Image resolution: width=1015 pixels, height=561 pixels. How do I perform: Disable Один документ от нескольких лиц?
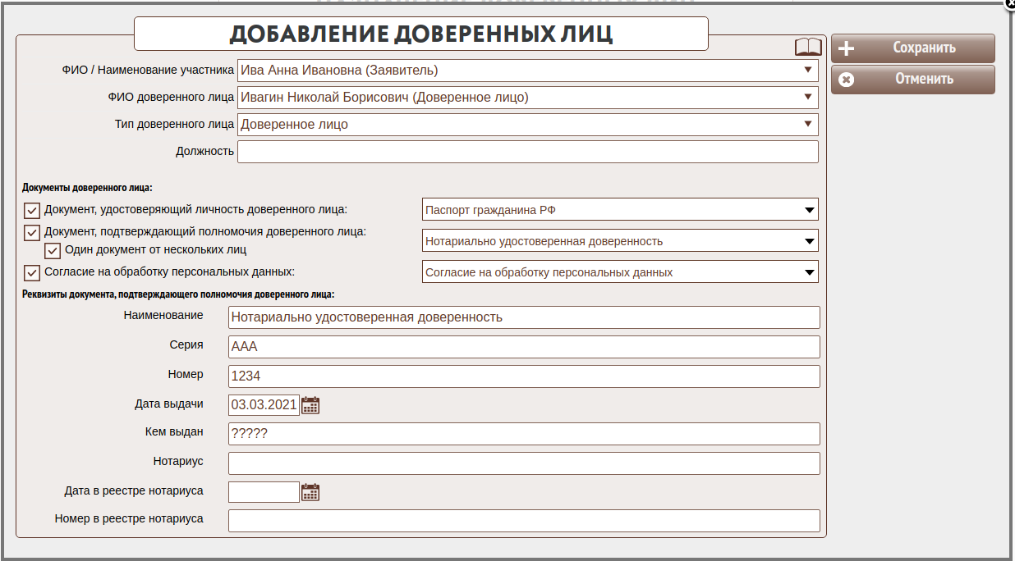coord(53,250)
